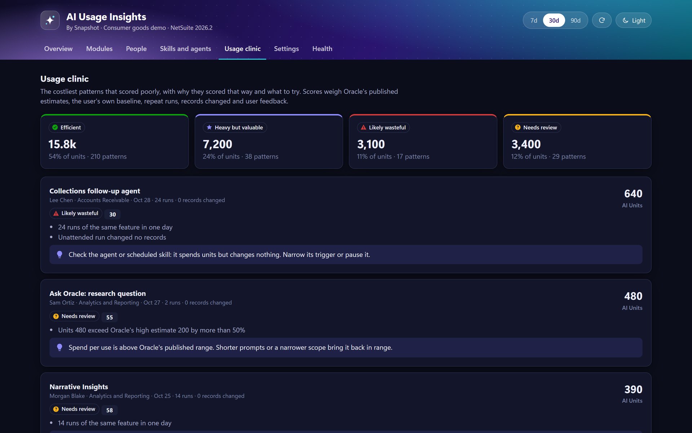Image resolution: width=692 pixels, height=433 pixels.
Task: Click 'Lee Chen · Accounts Receivable' details line
Action: [137, 200]
